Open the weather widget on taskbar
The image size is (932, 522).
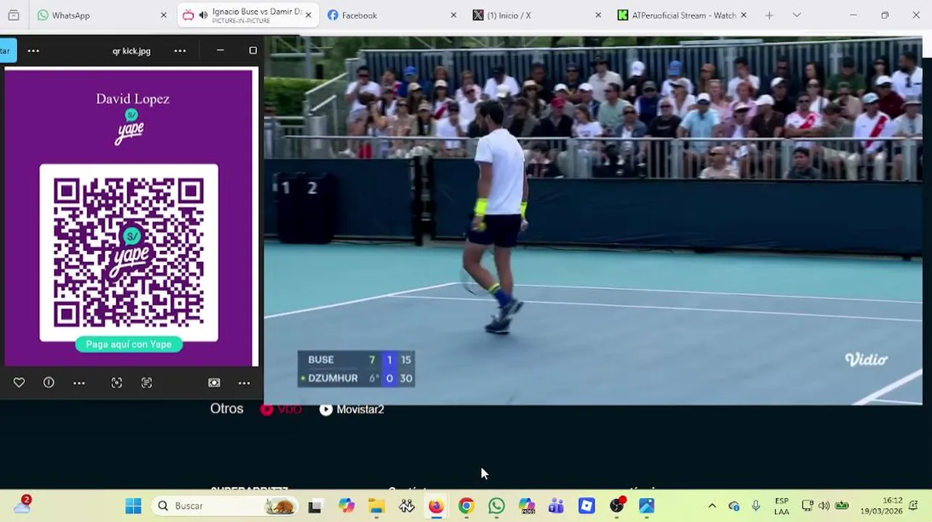[x=22, y=505]
